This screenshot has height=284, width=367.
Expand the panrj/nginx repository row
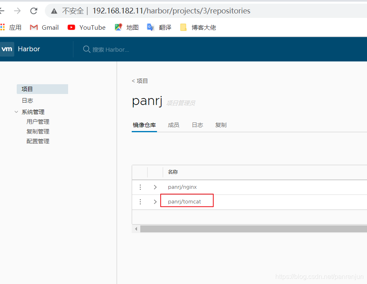point(155,187)
